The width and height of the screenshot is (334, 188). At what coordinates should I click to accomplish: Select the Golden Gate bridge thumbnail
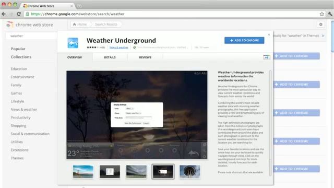83,172
